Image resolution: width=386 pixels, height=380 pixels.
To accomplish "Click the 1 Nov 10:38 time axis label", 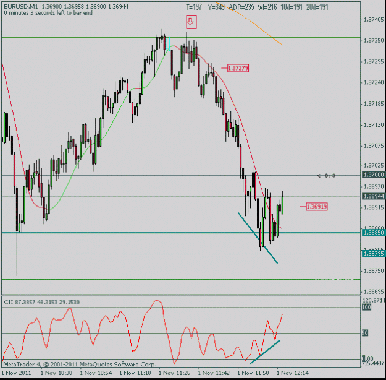I will tap(56, 373).
